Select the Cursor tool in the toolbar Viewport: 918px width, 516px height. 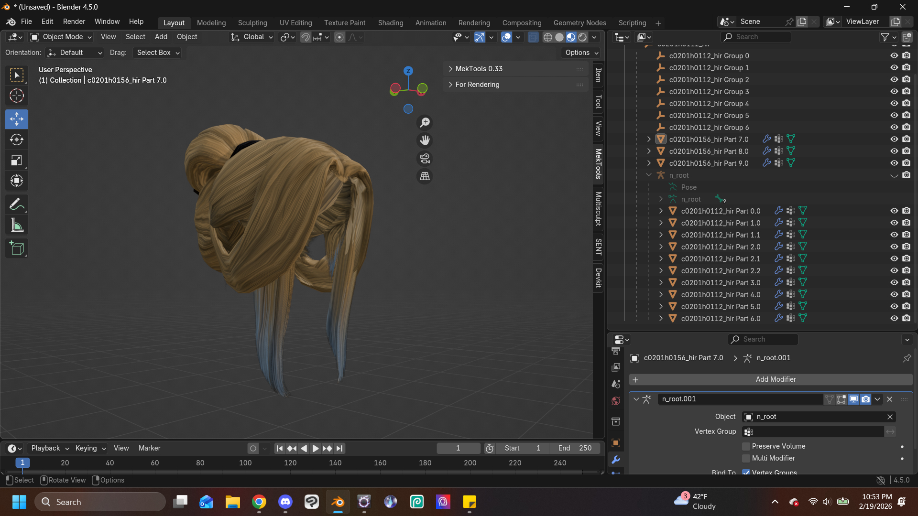17,96
